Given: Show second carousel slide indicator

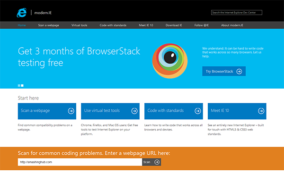Looking at the screenshot, I should pos(22,85).
